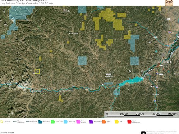The width and height of the screenshot is (179, 134).
Task: Click the green Forest Service legend swatch
Action: coord(53,122)
